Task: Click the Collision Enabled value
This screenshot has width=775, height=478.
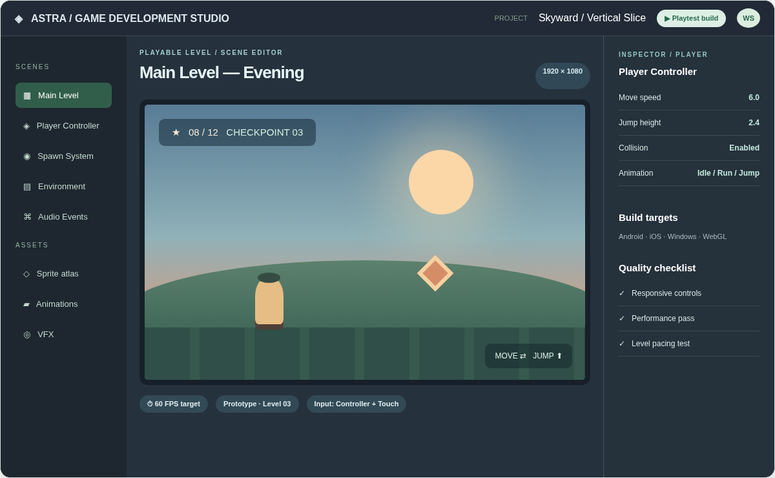Action: [x=744, y=148]
